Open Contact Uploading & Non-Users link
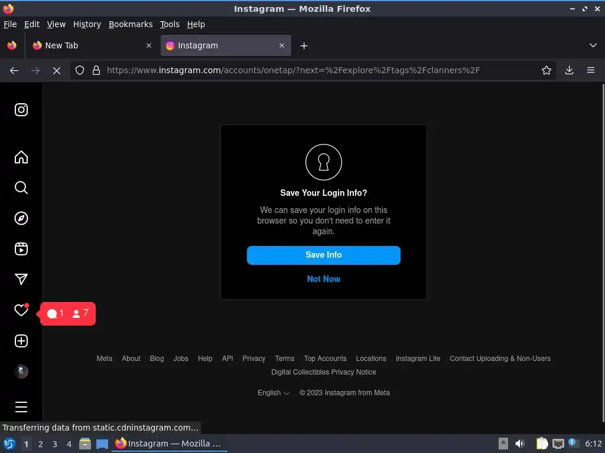 click(x=500, y=359)
